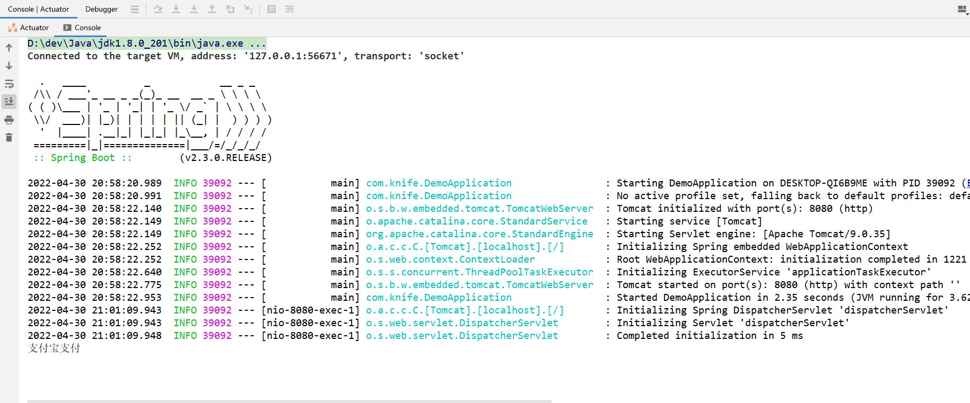Click the 'Starting DemoApplication on DESKTOP-QI6B9ME' message
Image resolution: width=970 pixels, height=403 pixels.
pos(793,183)
